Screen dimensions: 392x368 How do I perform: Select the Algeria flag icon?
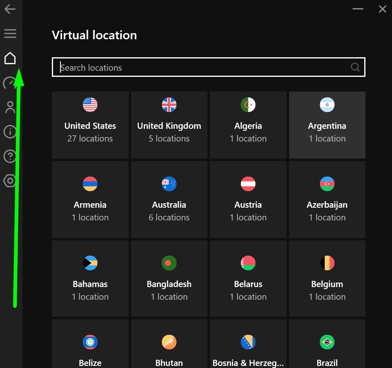point(248,105)
